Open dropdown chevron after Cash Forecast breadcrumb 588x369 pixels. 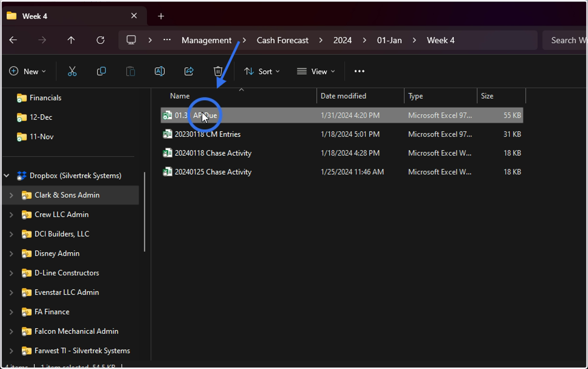321,40
